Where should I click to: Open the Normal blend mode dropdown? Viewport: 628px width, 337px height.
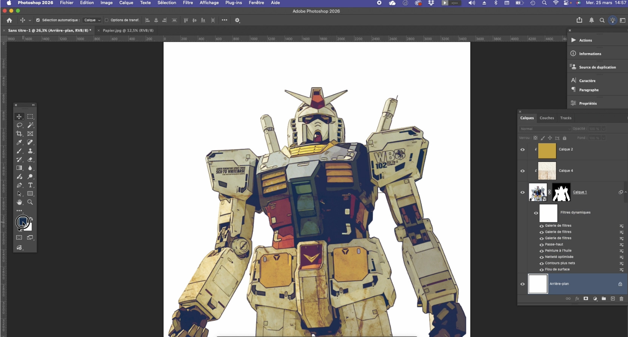pyautogui.click(x=545, y=129)
